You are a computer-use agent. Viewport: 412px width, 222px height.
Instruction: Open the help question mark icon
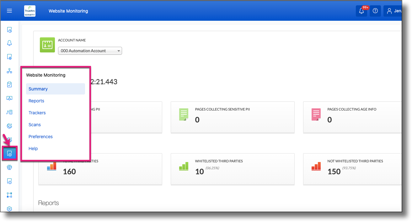(x=375, y=11)
